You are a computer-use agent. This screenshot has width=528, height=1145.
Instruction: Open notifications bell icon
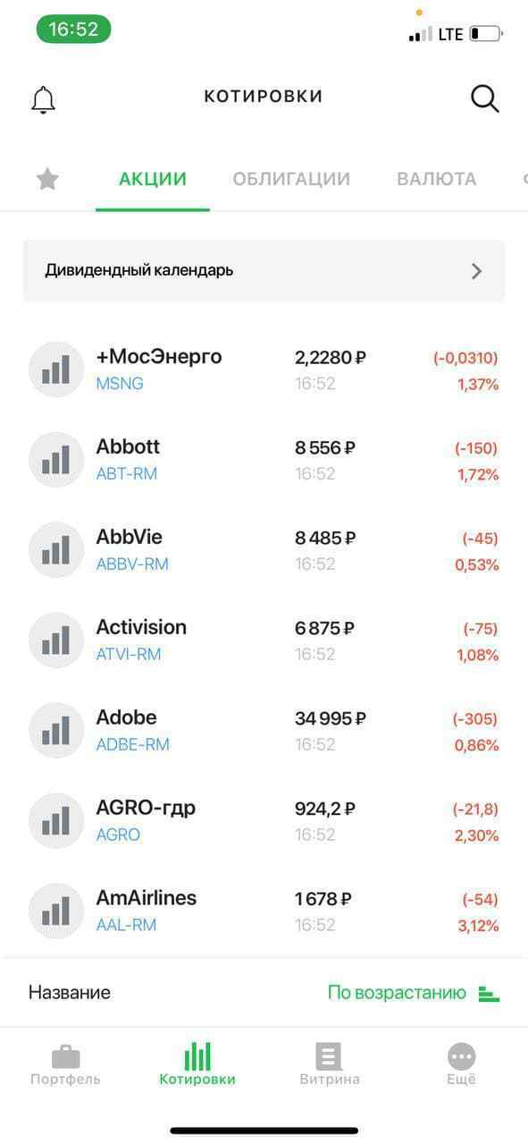(43, 99)
